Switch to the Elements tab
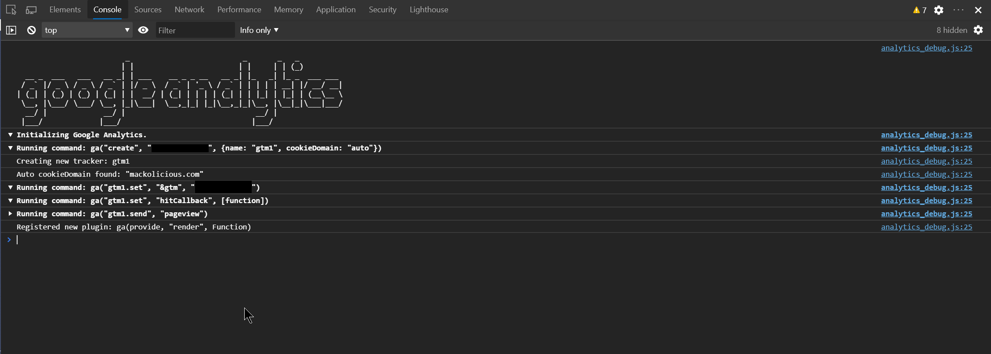The height and width of the screenshot is (354, 991). click(65, 10)
